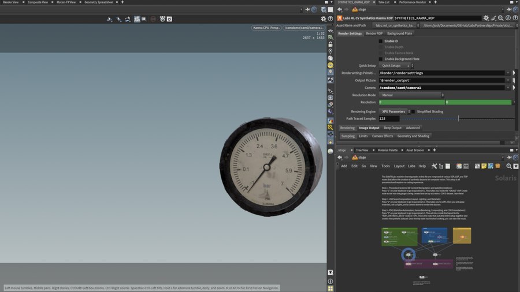Enable the Enable ID checkbox
The height and width of the screenshot is (292, 520).
381,41
